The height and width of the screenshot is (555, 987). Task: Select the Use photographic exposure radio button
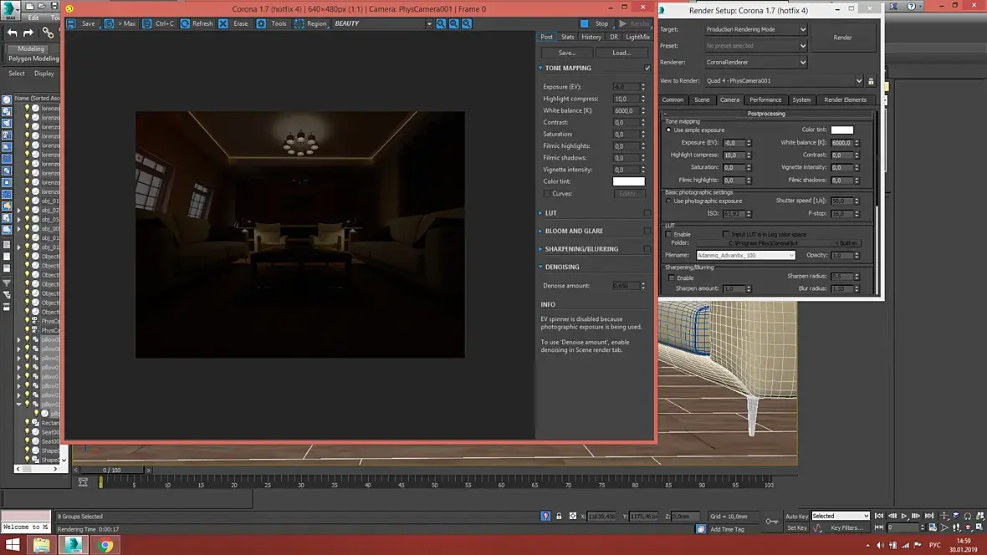(668, 201)
